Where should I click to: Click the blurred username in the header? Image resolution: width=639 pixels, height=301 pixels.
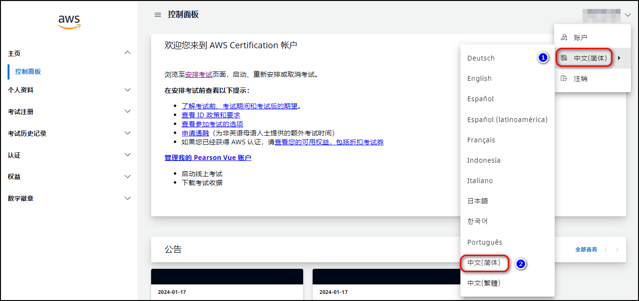602,15
